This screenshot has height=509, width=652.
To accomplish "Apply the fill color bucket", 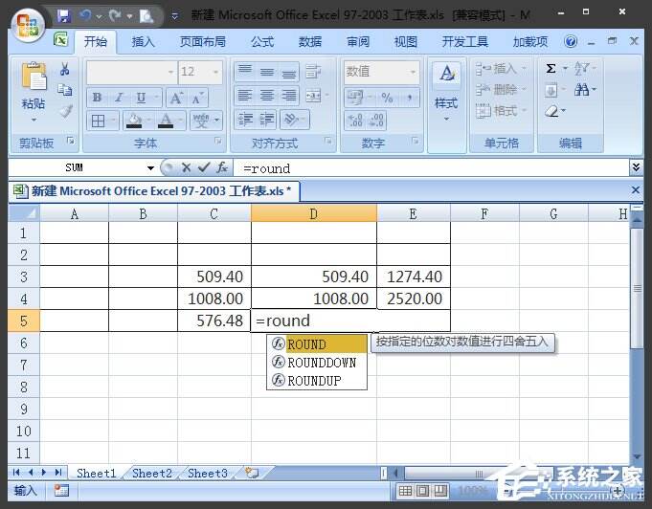I will coord(133,121).
